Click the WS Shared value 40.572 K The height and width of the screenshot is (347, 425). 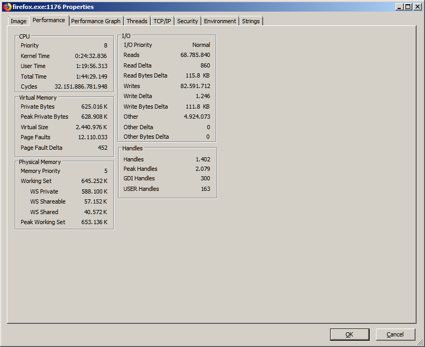point(95,212)
